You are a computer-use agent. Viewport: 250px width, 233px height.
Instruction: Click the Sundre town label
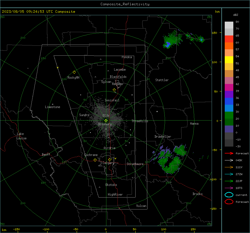pos(84,115)
